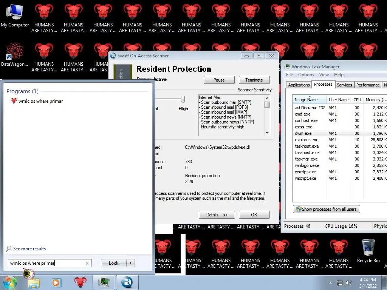
Task: Open the Recycle Bin on the desktop
Action: 368,251
